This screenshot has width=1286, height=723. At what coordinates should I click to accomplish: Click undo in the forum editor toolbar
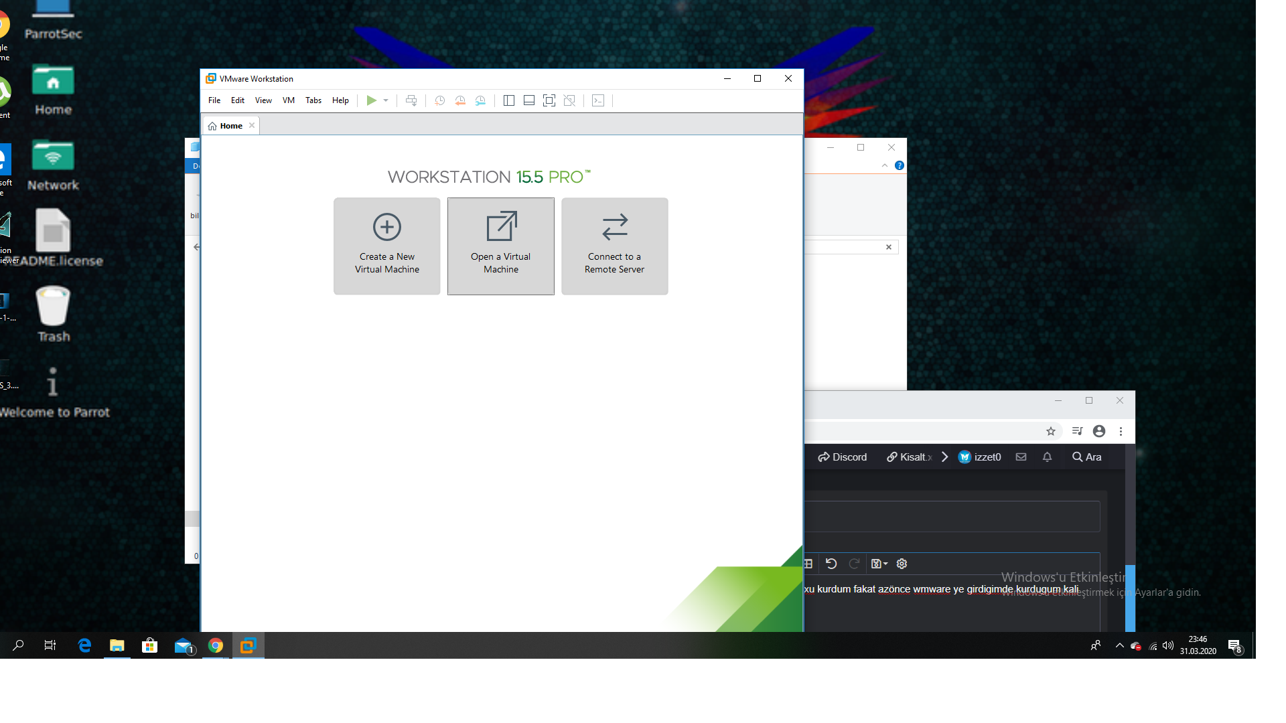click(x=831, y=564)
